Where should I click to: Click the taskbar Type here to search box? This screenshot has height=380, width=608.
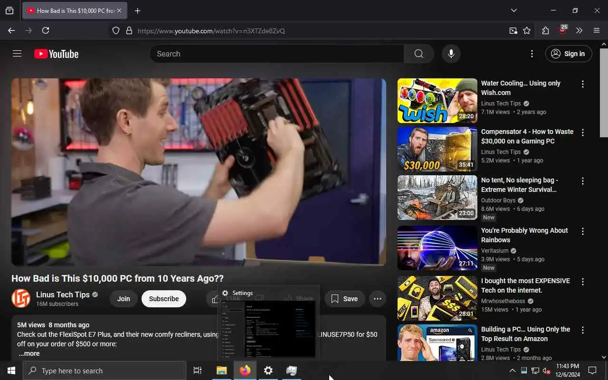coord(104,370)
